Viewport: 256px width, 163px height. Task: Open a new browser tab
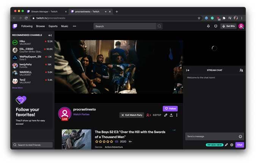pyautogui.click(x=117, y=12)
